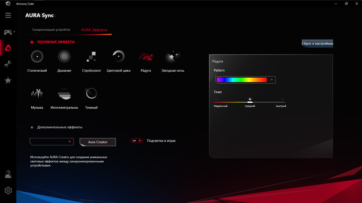Open the user profile icon in sidebar
The width and height of the screenshot is (362, 203).
point(8,174)
